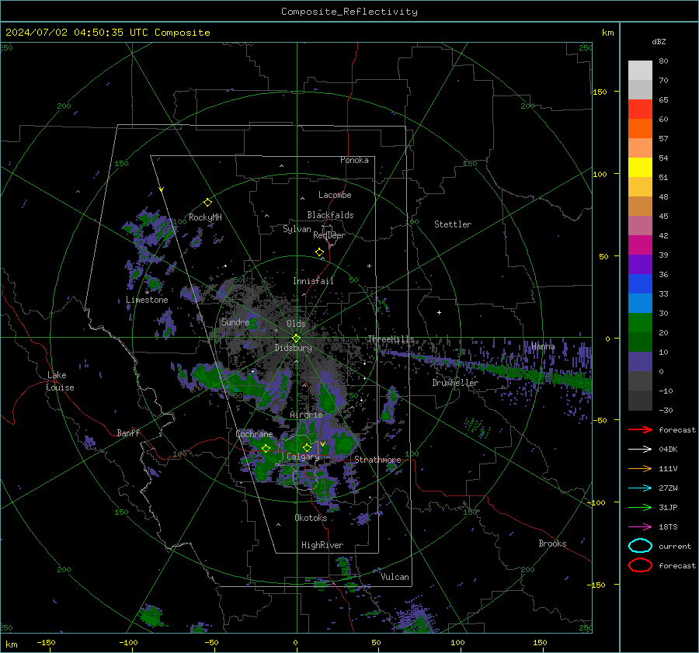This screenshot has height=653, width=699.
Task: Click the ThreeHills label
Action: (391, 339)
